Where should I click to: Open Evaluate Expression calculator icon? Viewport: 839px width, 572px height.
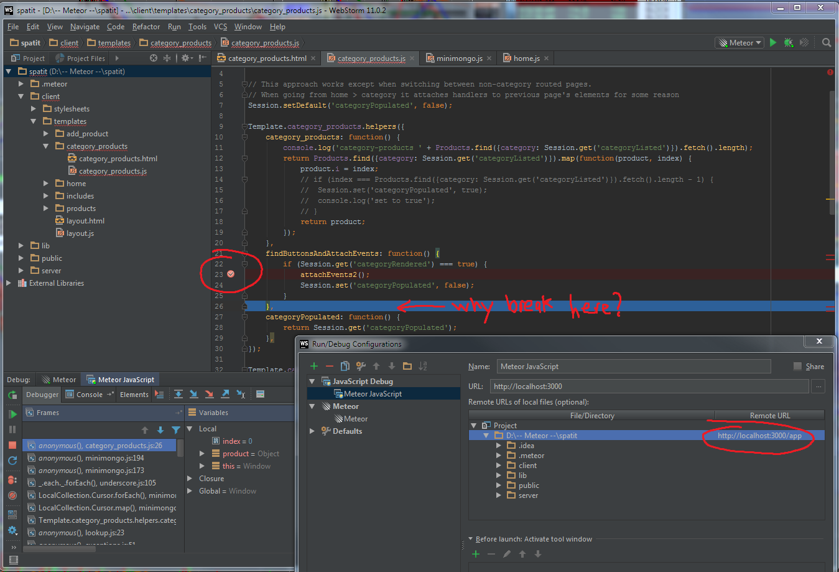[261, 394]
